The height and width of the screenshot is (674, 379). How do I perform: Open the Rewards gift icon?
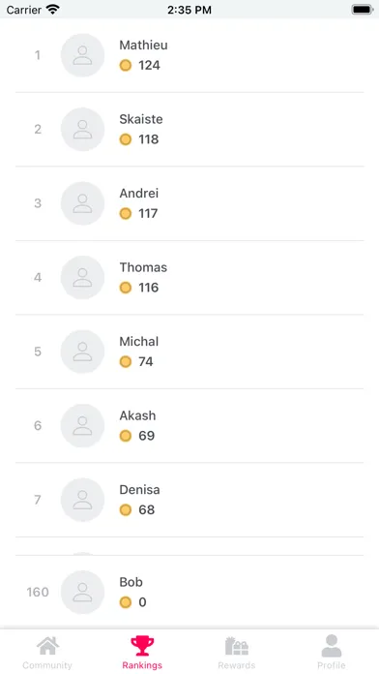[237, 646]
